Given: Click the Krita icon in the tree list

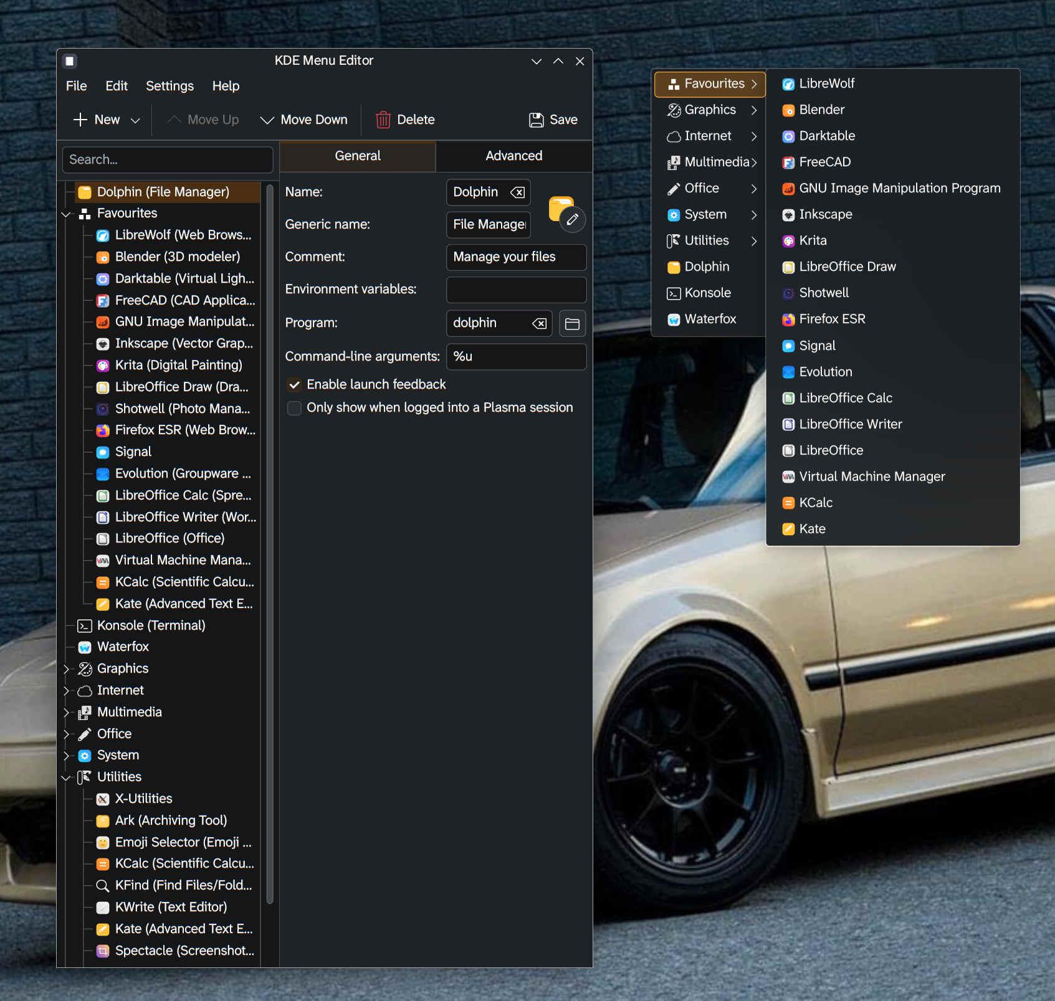Looking at the screenshot, I should click(103, 366).
